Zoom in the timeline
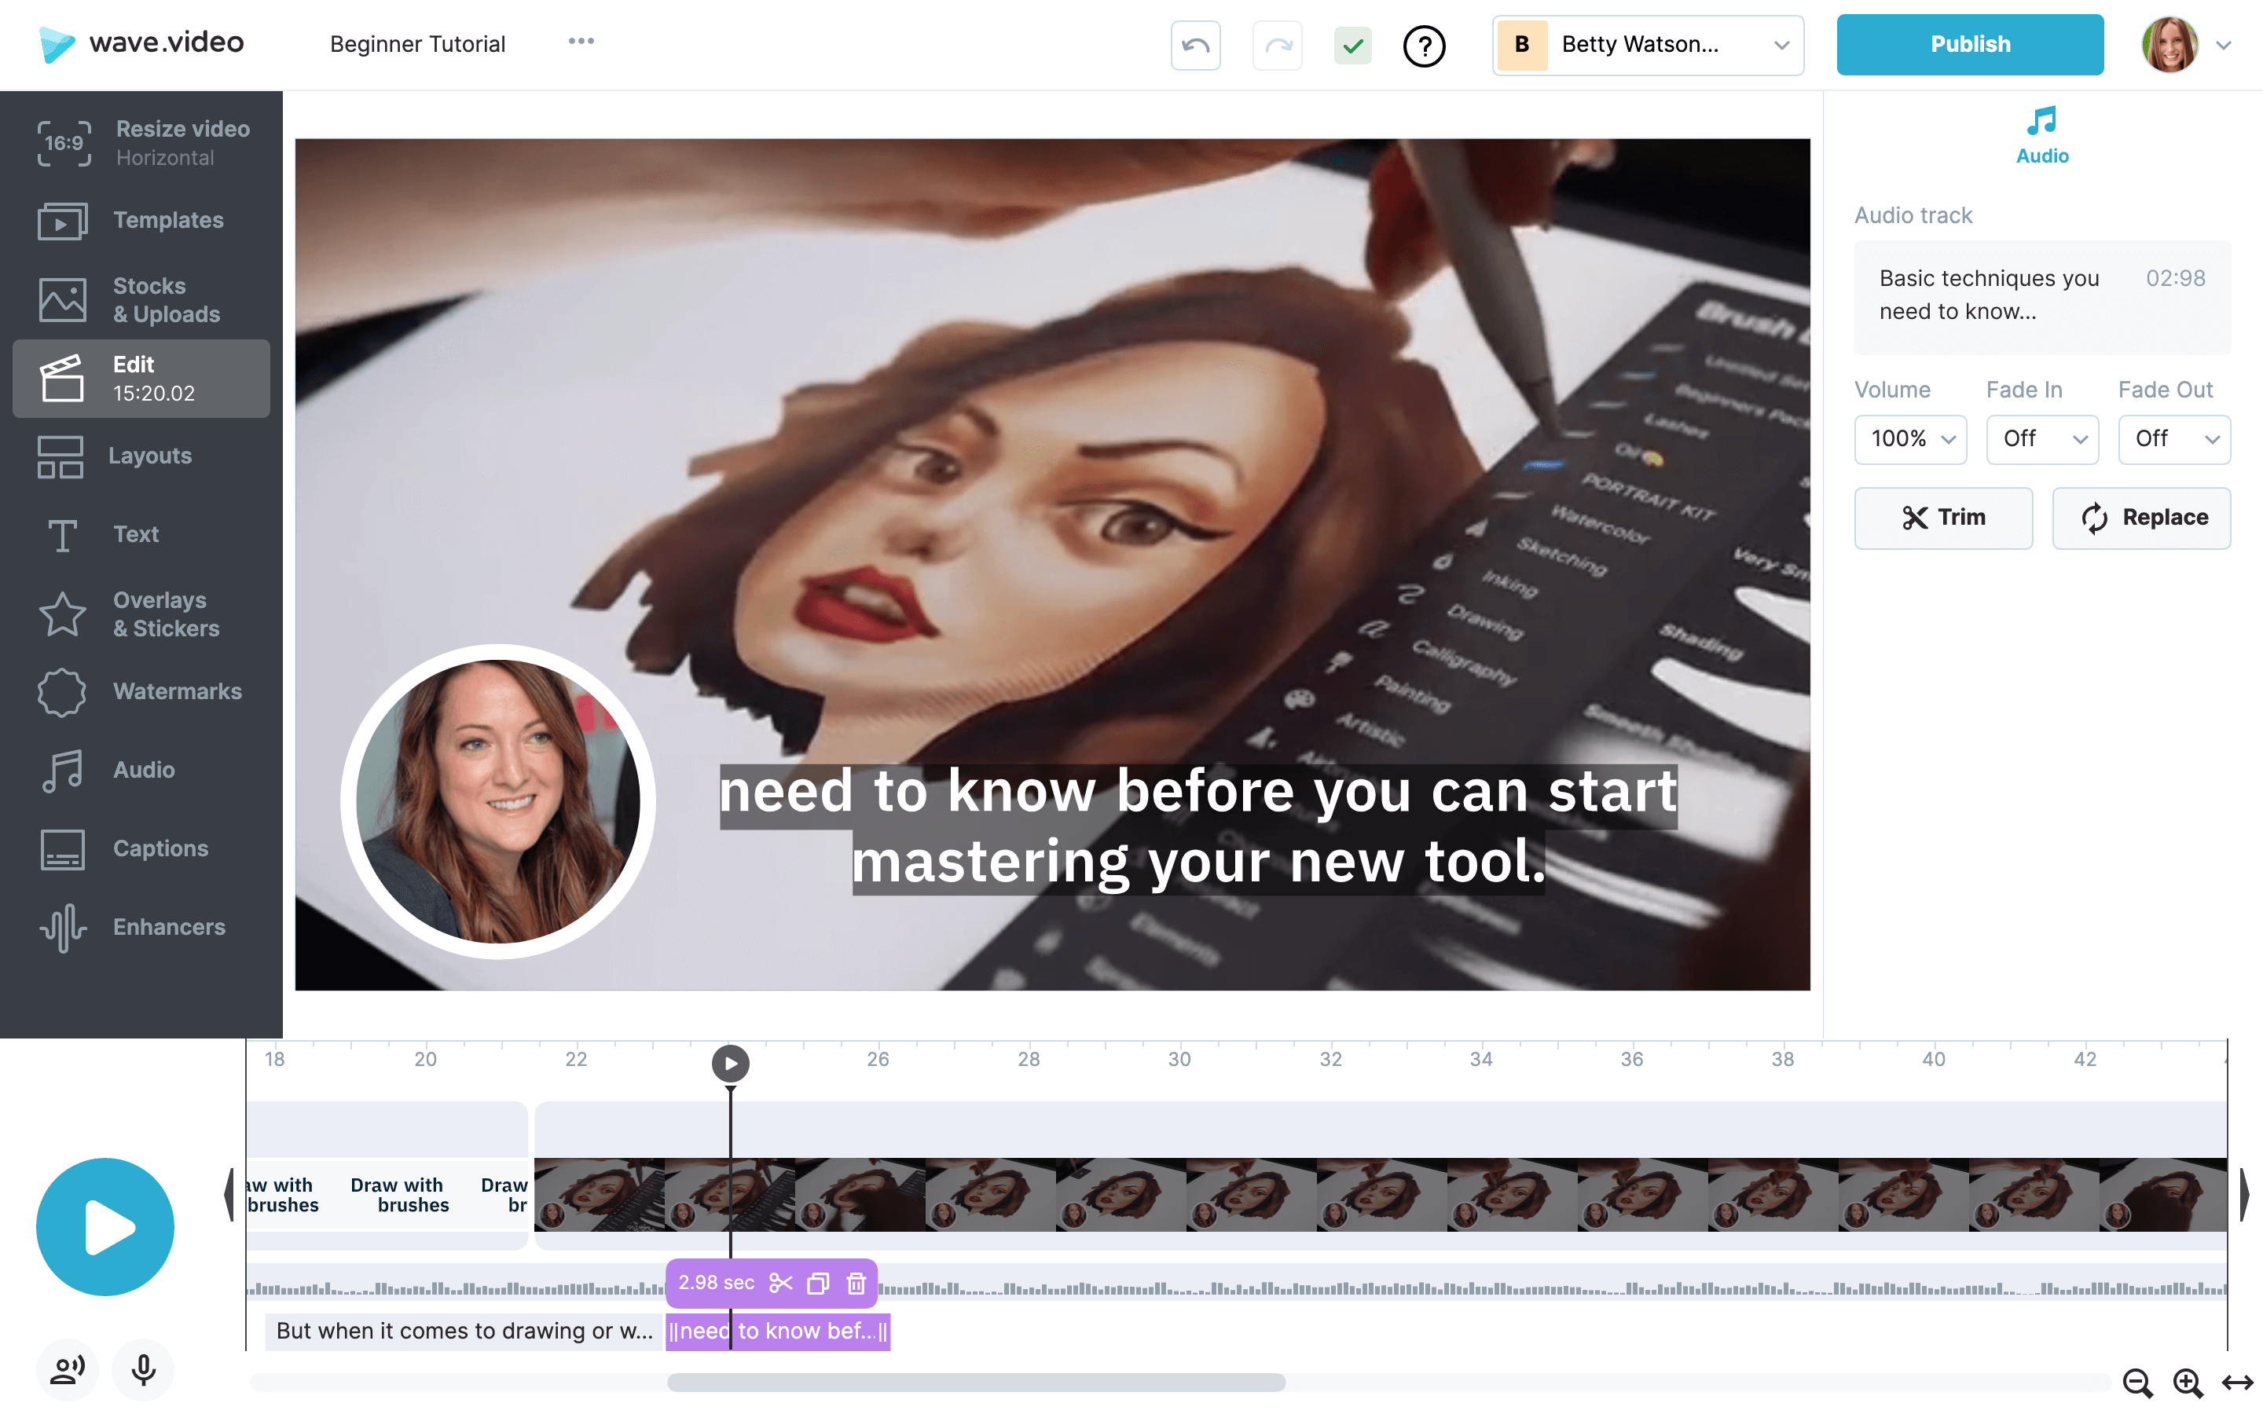 (x=2188, y=1383)
